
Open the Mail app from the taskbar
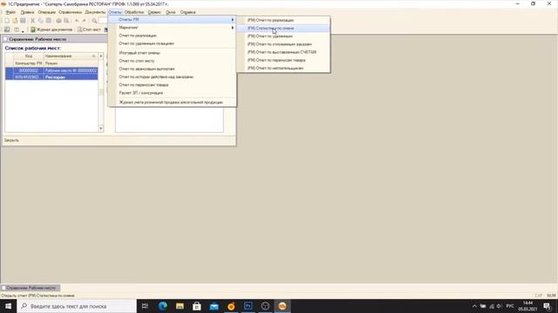[x=214, y=306]
